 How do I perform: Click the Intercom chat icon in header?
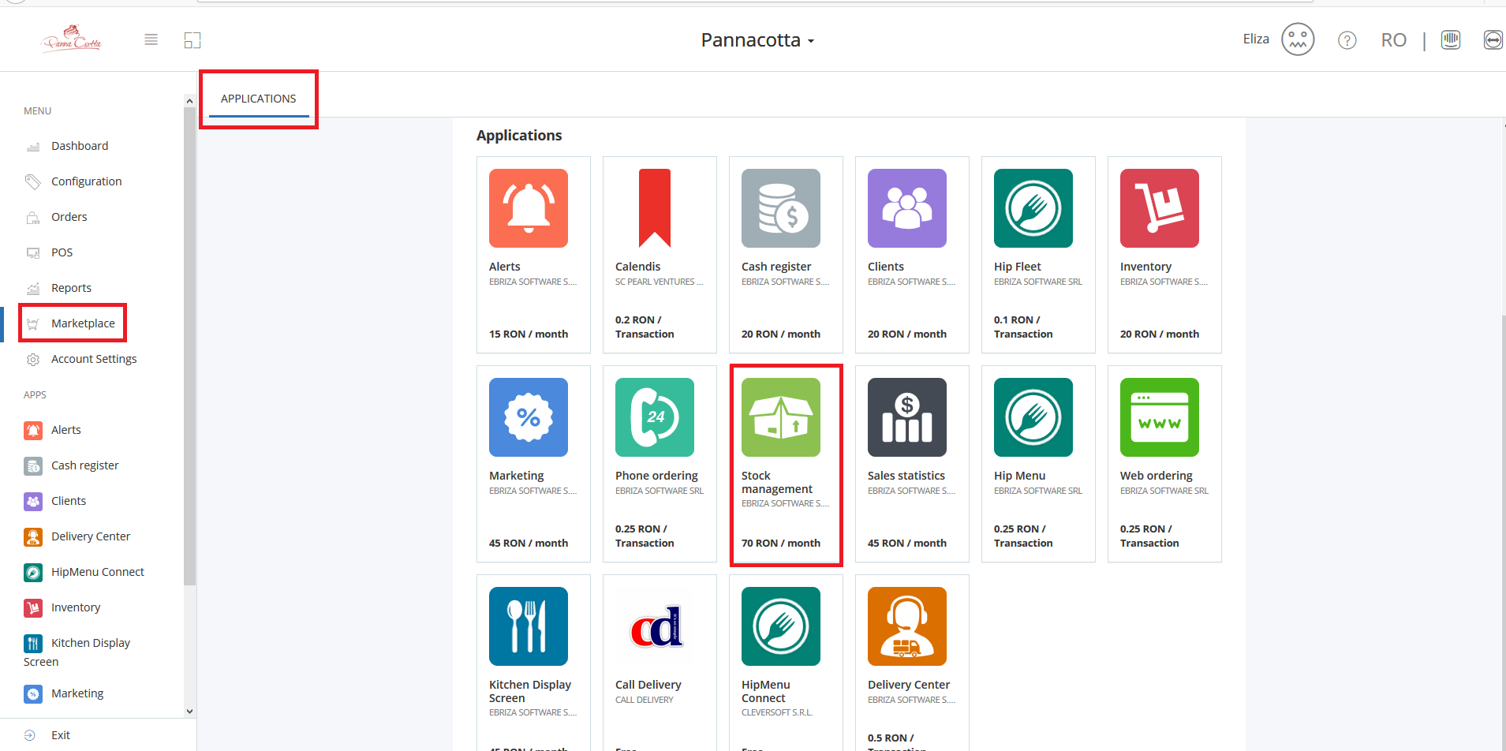pos(1451,39)
